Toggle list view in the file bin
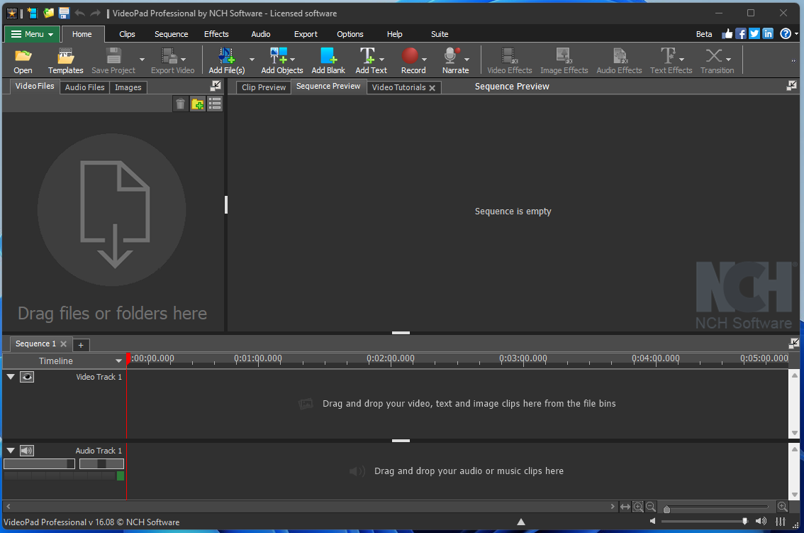The image size is (804, 533). pyautogui.click(x=214, y=104)
